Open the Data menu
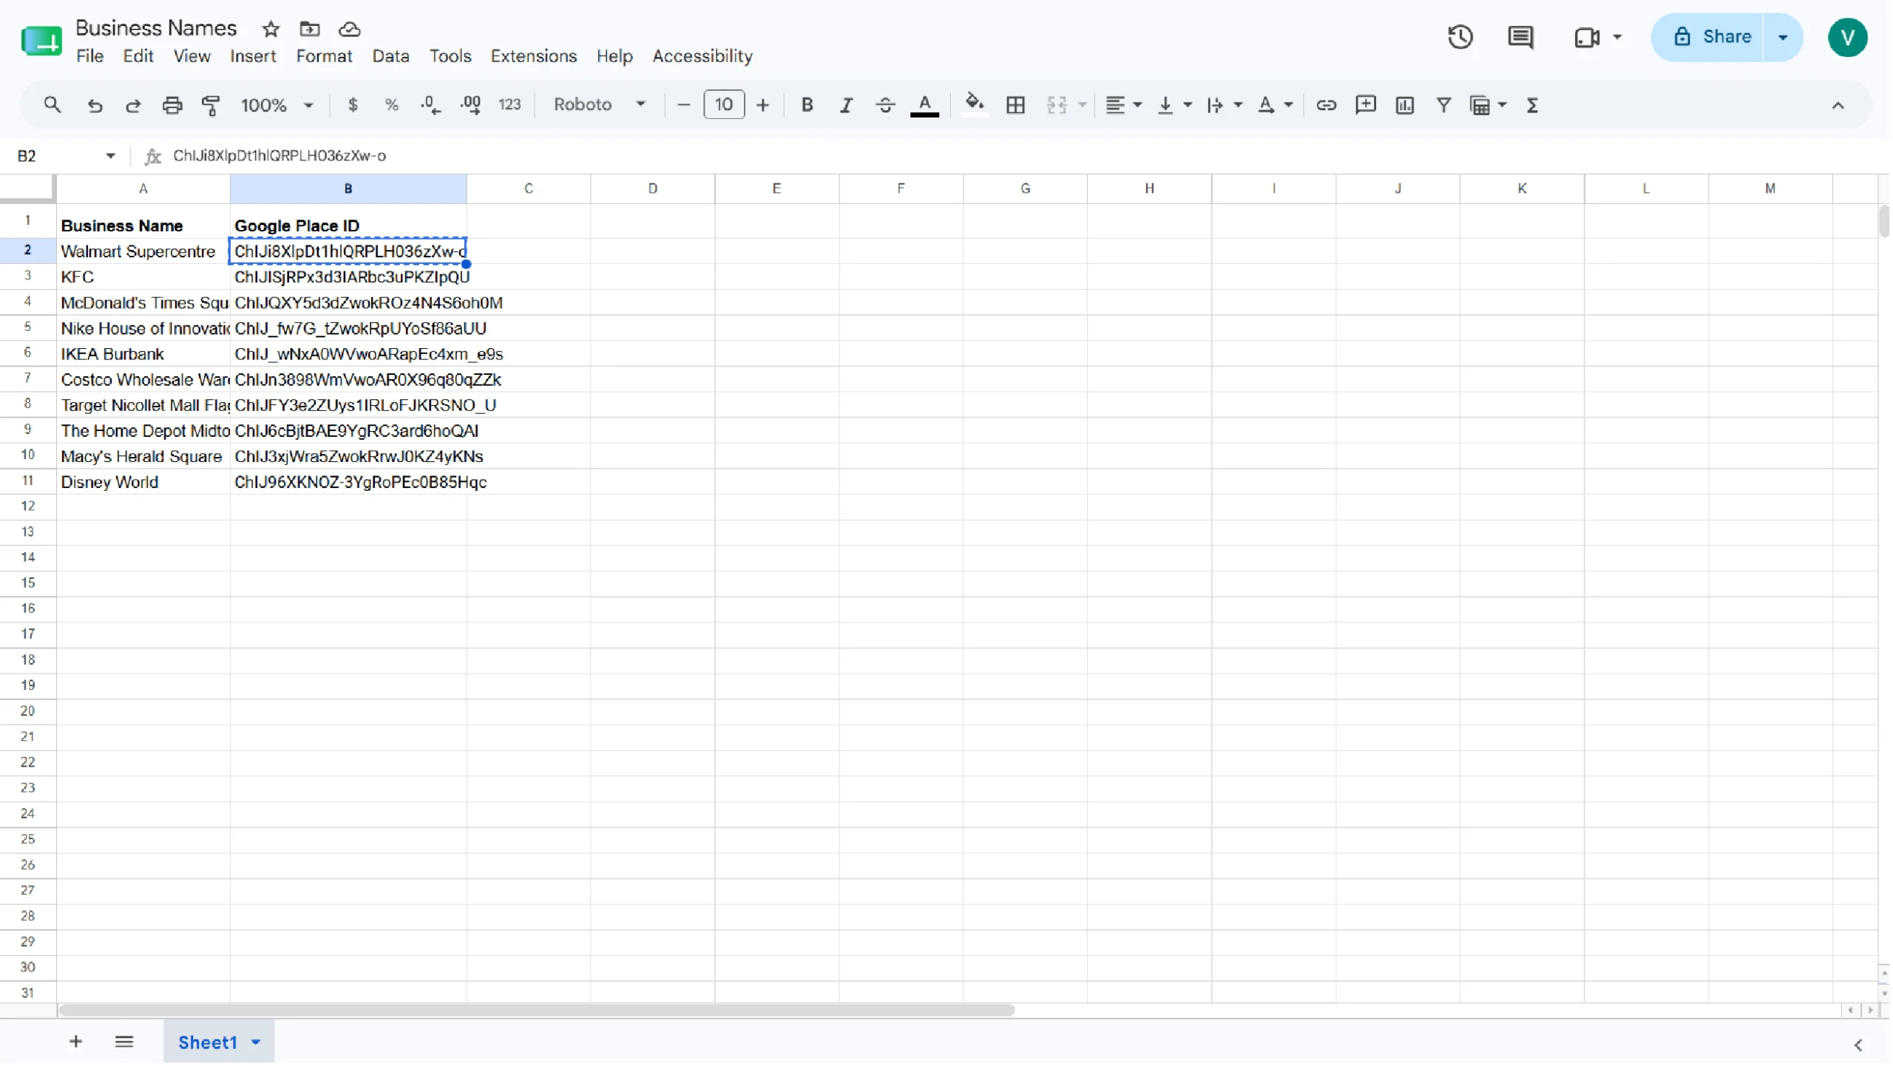1893x1069 pixels. [391, 56]
